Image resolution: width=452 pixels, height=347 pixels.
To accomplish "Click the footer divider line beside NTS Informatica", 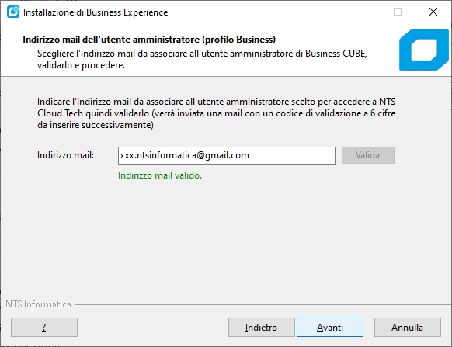I will (263, 304).
